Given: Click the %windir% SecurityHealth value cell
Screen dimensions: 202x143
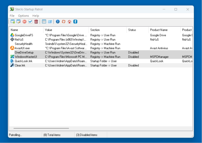Looking at the screenshot, I should 66,44.
